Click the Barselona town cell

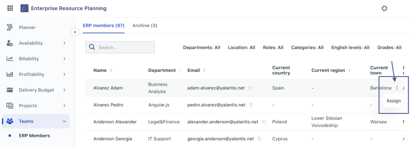(381, 88)
